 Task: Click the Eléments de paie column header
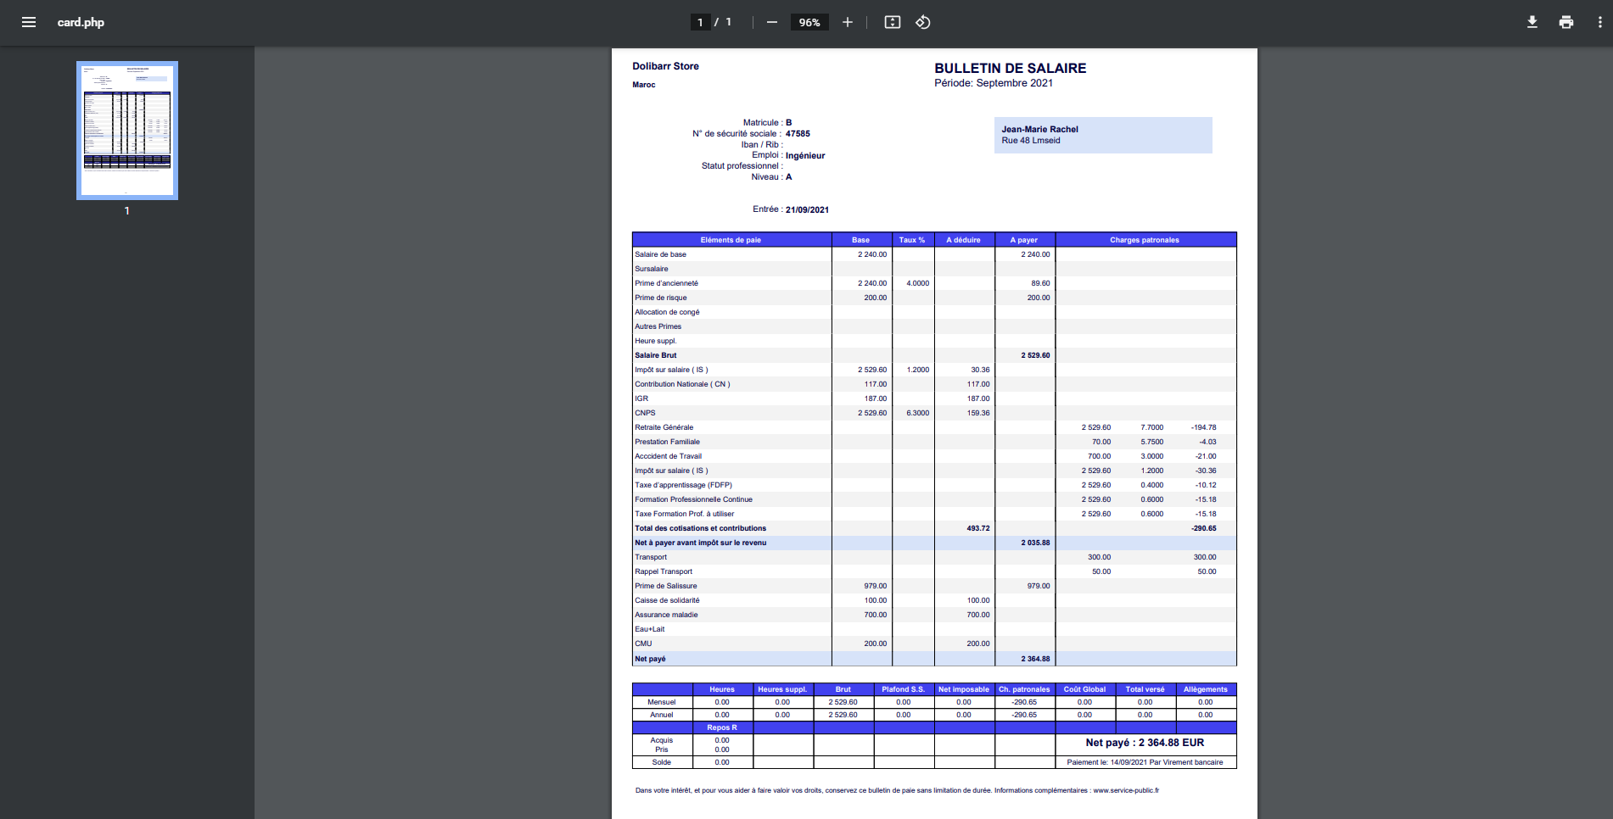coord(731,240)
